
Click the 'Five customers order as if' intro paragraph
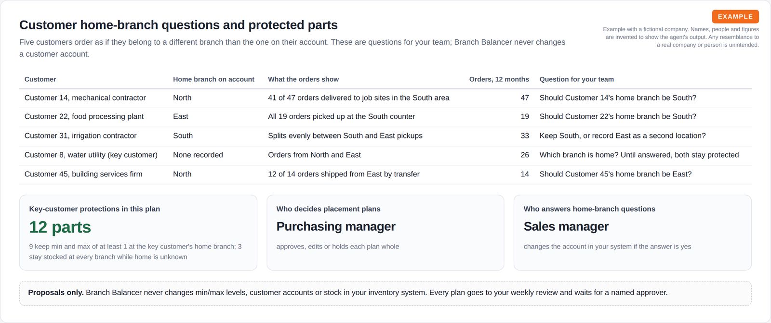[x=292, y=48]
